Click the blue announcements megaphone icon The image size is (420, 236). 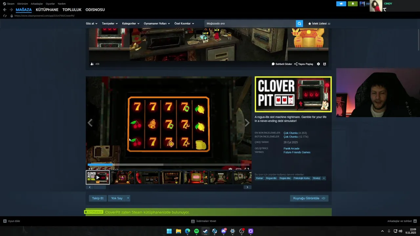(x=341, y=4)
